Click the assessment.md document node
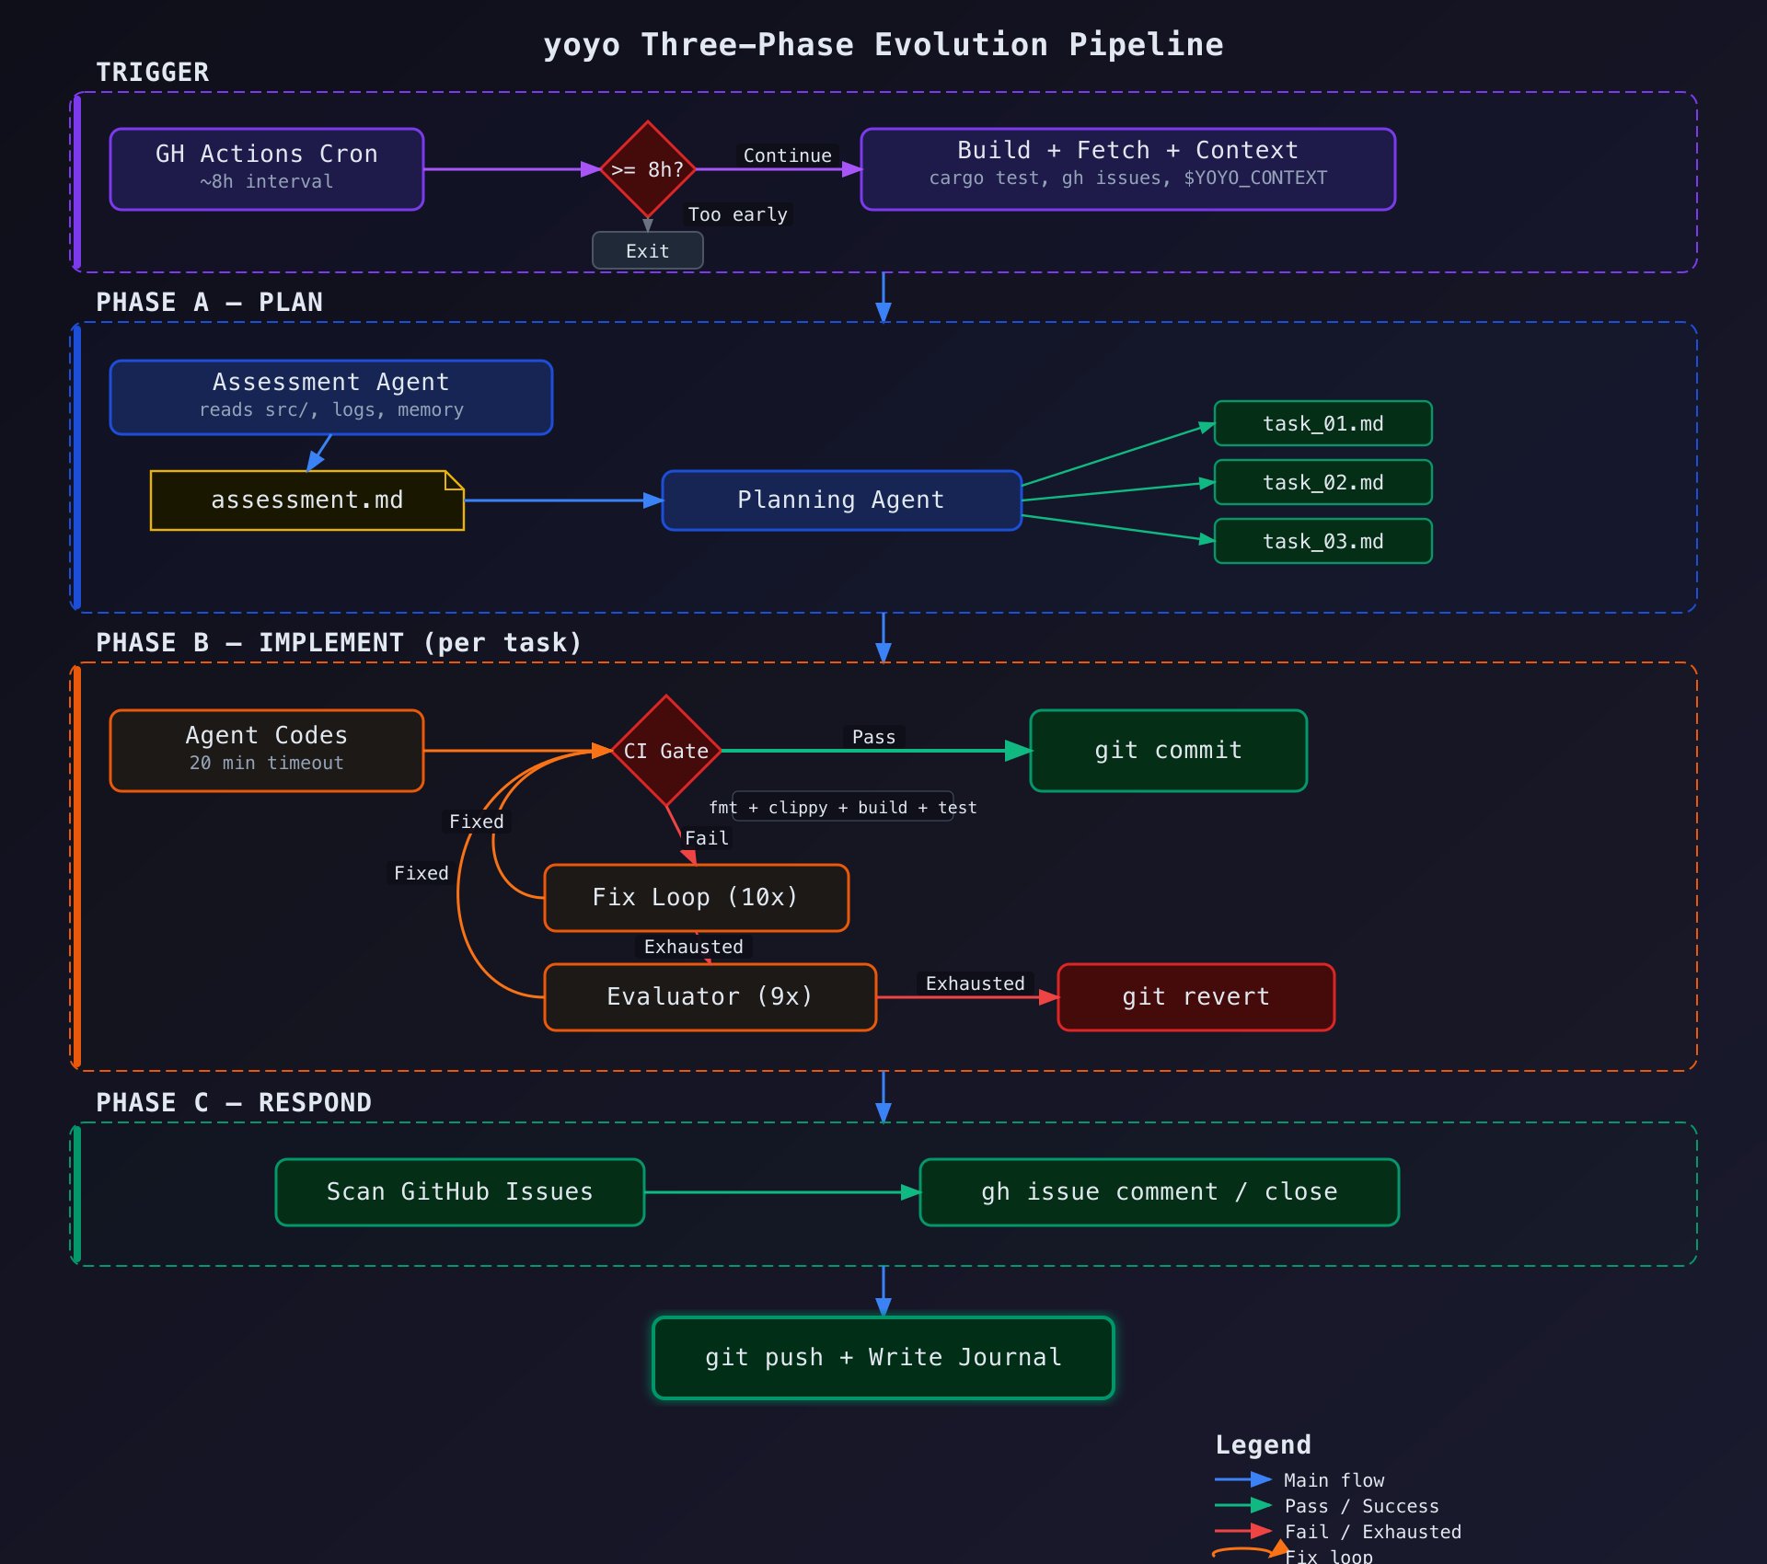Viewport: 1767px width, 1564px height. (307, 500)
